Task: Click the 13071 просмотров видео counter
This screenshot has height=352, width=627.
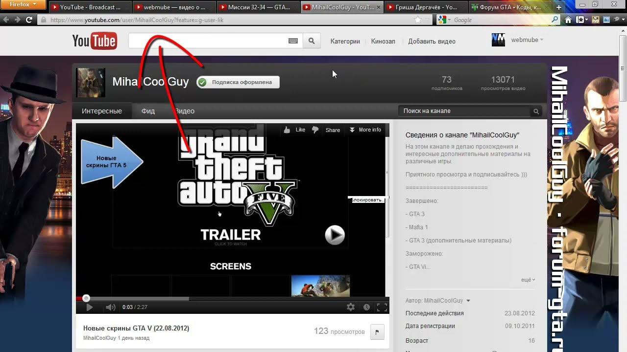Action: 503,83
